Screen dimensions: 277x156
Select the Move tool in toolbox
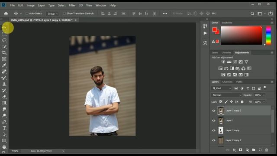click(4, 28)
